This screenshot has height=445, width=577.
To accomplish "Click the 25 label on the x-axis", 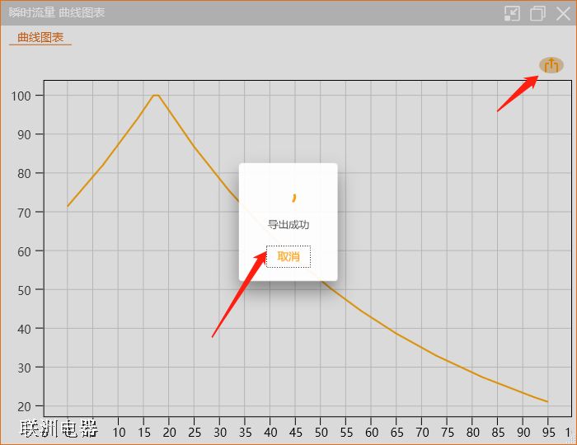I will [x=195, y=432].
